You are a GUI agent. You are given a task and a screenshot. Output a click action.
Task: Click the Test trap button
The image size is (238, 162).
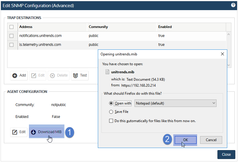(80, 75)
